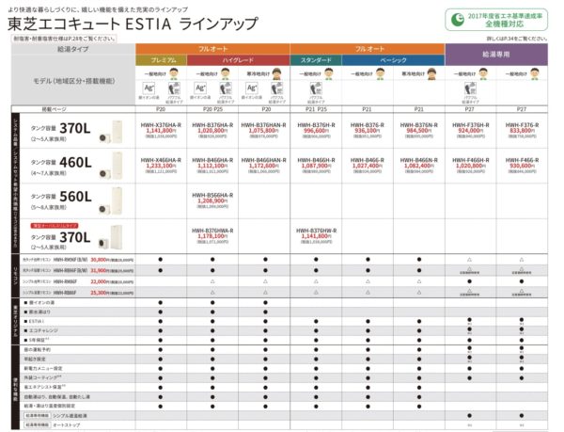Screen dimensions: 564x432
Task: Click the 一般地向け face icon above HWH-F376H-R
Action: [483, 73]
